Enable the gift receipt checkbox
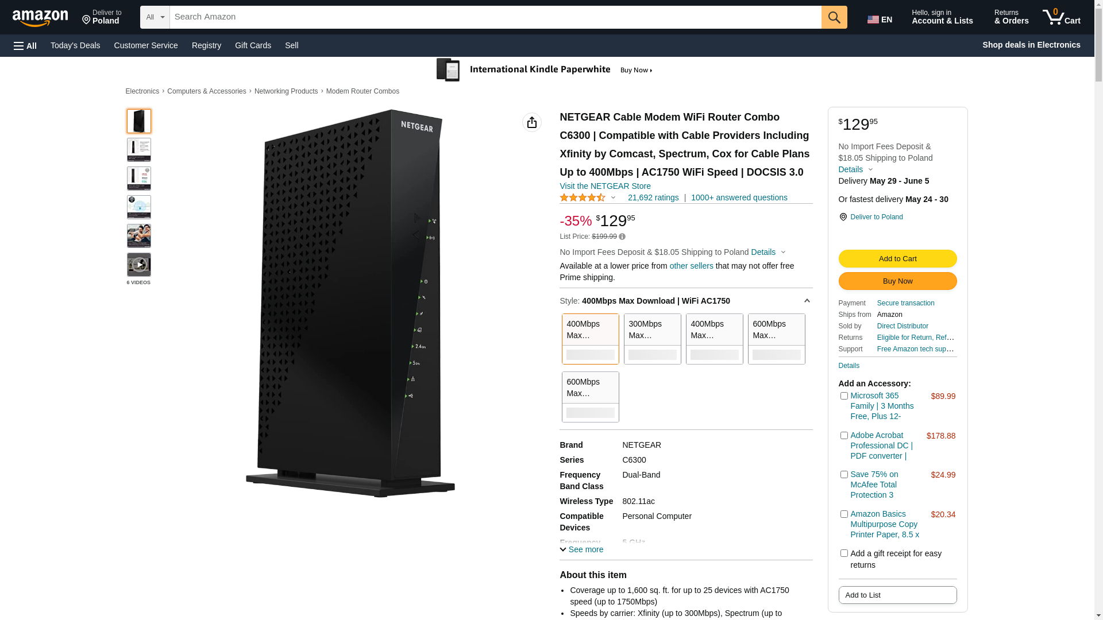The width and height of the screenshot is (1103, 620). [844, 553]
